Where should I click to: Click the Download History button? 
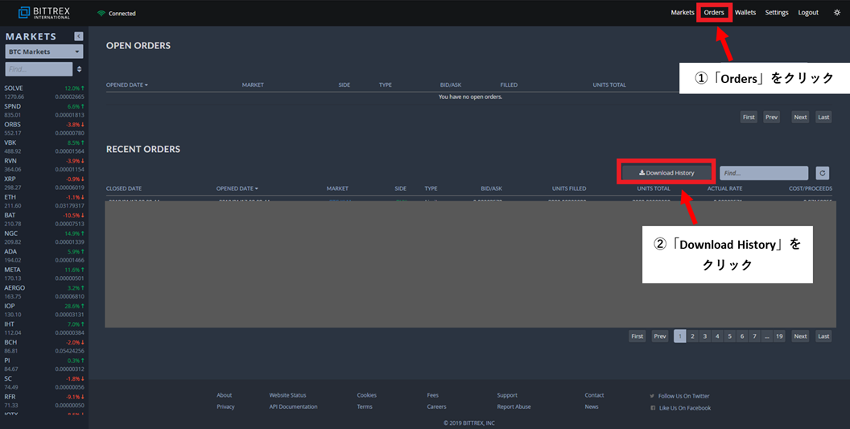666,172
